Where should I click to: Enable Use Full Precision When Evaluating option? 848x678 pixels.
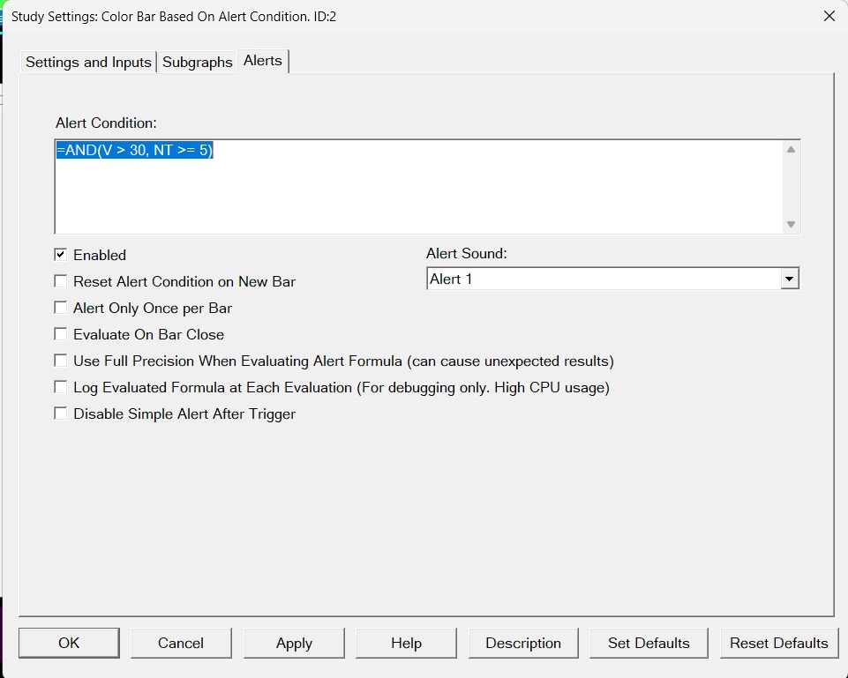(61, 361)
